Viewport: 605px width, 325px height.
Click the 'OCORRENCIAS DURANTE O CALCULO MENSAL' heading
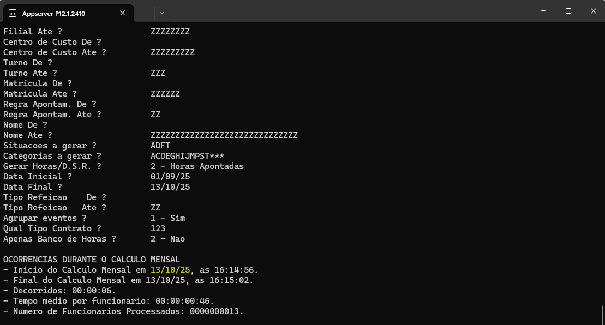click(x=92, y=260)
